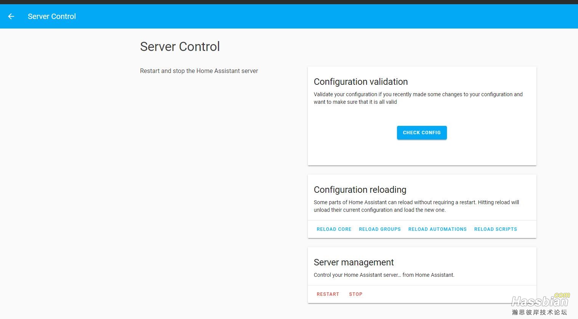Click RELOAD SCRIPTS

click(496, 229)
